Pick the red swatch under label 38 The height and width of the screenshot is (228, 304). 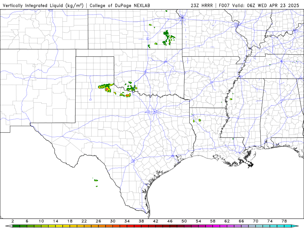[x=145, y=226]
